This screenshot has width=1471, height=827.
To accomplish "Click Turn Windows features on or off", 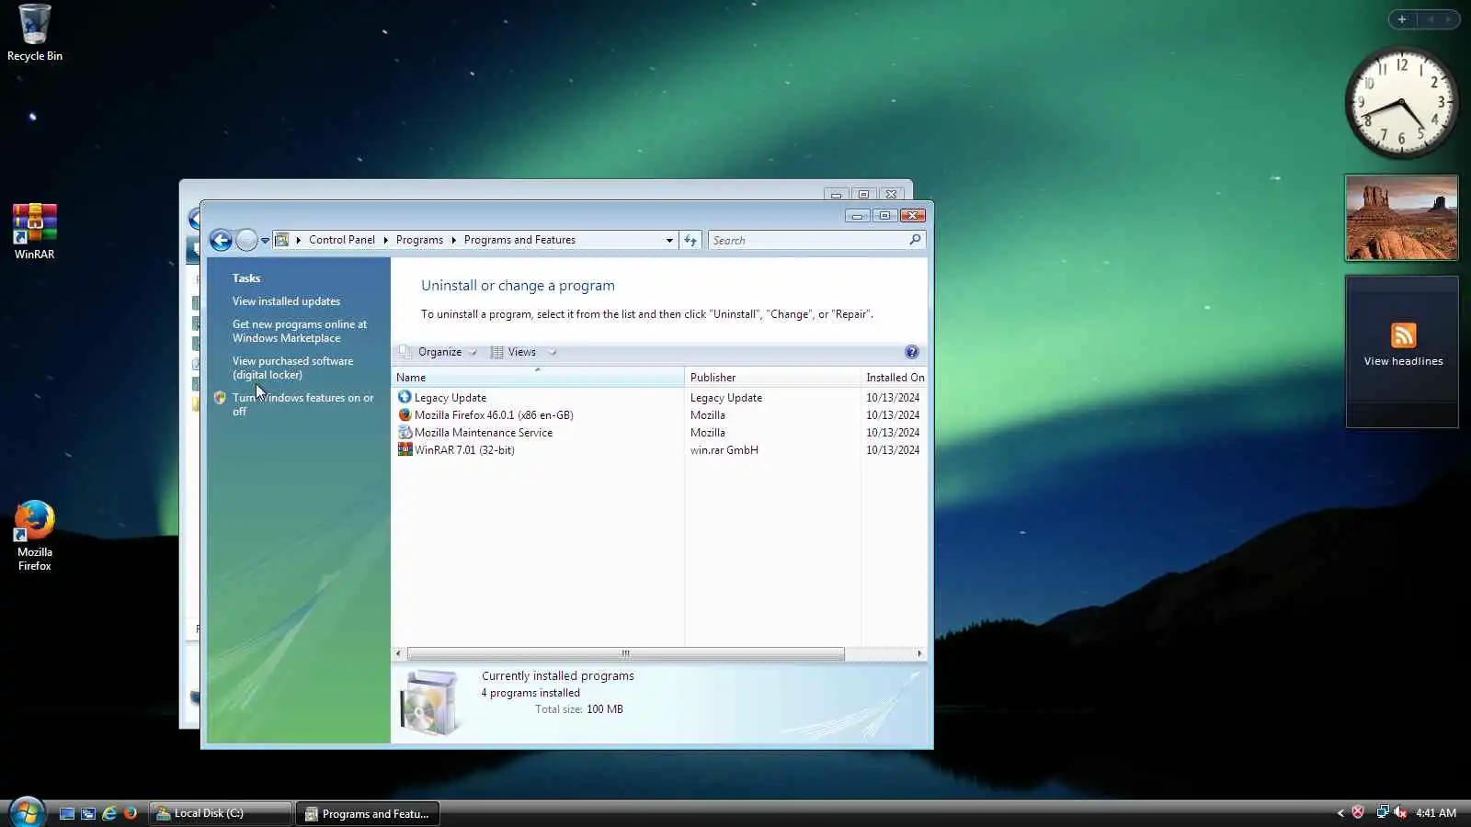I will (302, 404).
